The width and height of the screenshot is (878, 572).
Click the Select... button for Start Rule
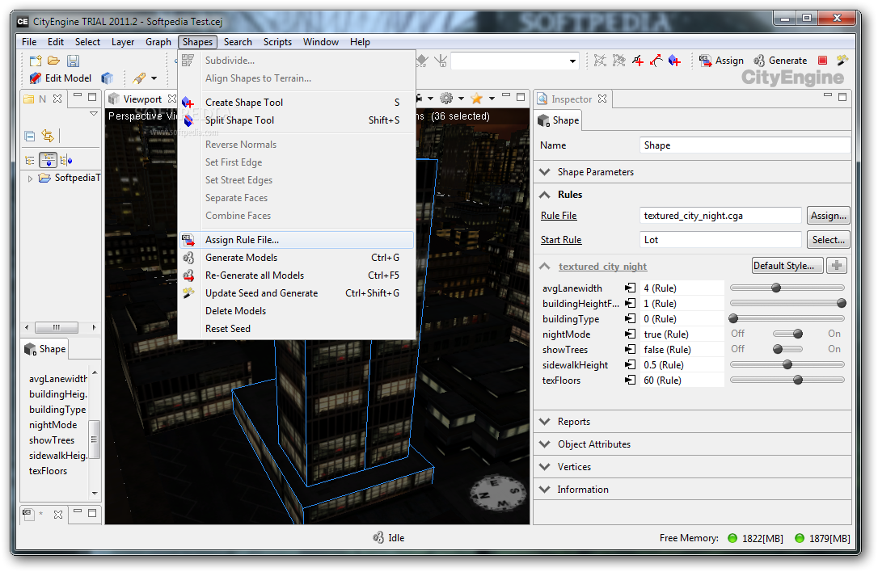[x=828, y=240]
